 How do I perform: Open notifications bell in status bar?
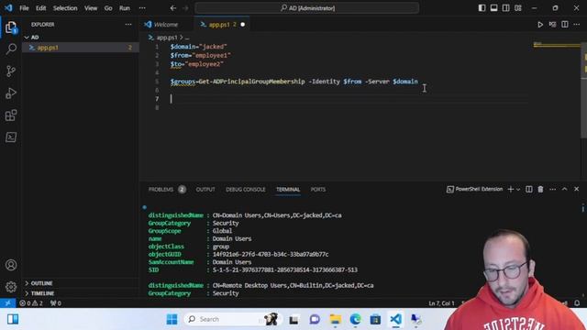[x=577, y=303]
